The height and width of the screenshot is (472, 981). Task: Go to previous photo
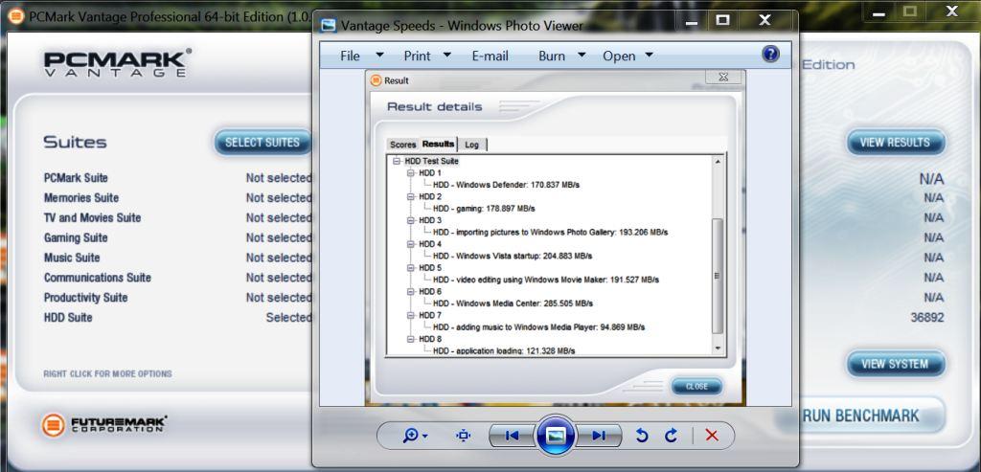point(512,436)
